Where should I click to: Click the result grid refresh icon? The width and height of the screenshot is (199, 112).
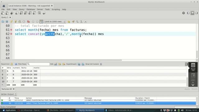click(x=16, y=64)
